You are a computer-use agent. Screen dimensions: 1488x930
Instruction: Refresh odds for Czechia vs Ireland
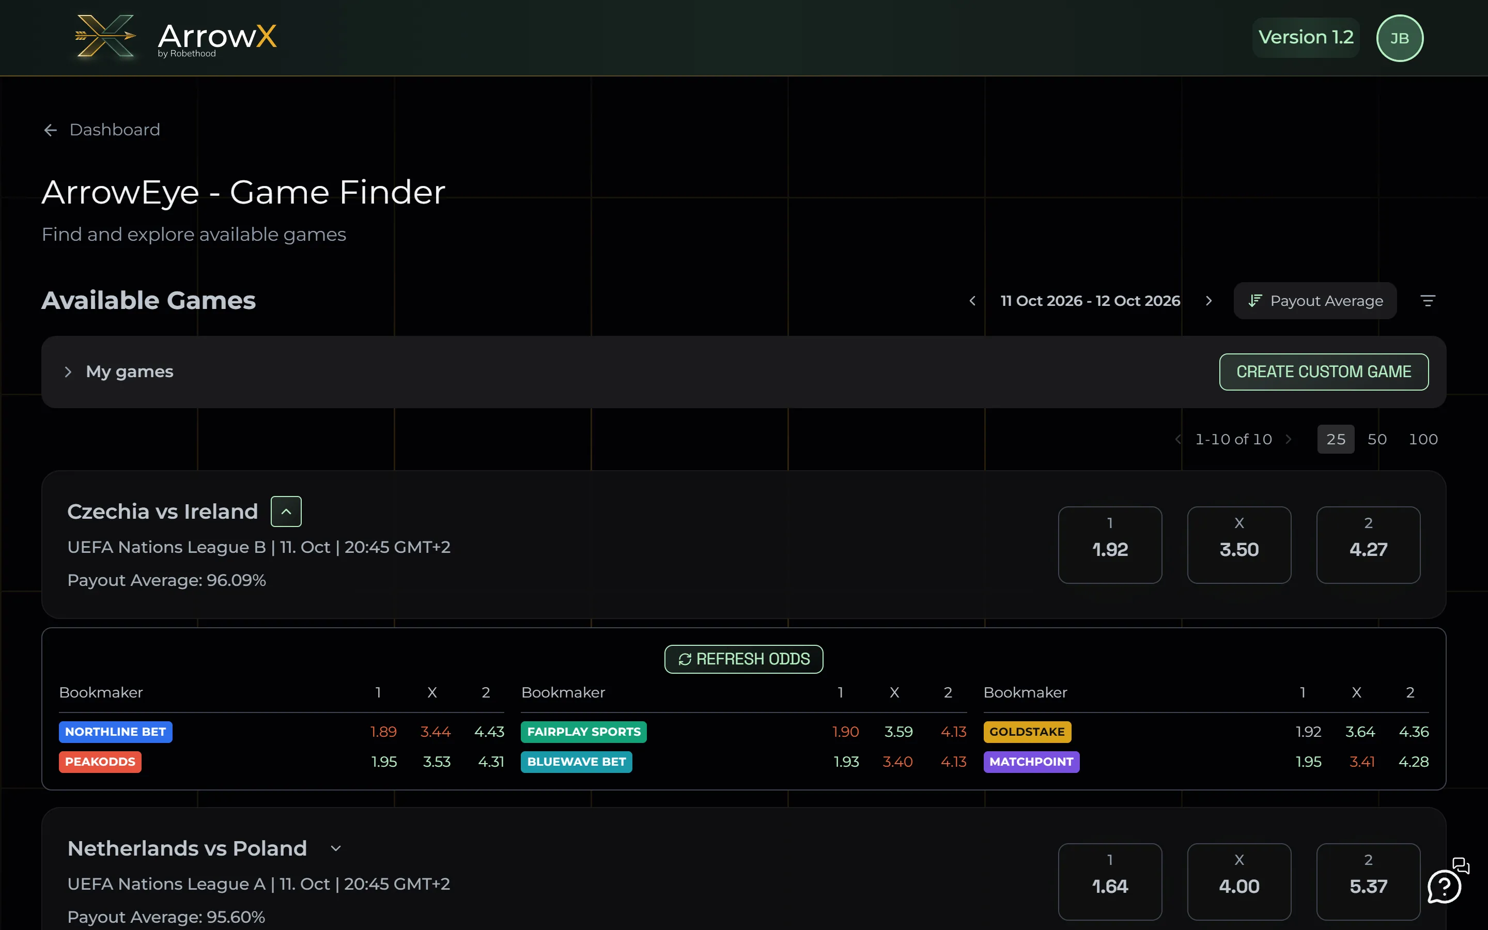pyautogui.click(x=743, y=659)
